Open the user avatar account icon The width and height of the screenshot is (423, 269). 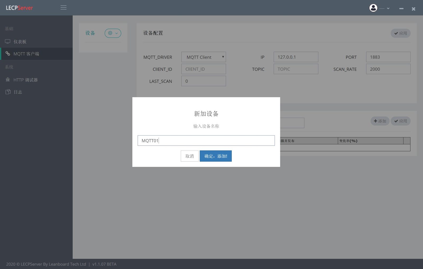(x=373, y=8)
